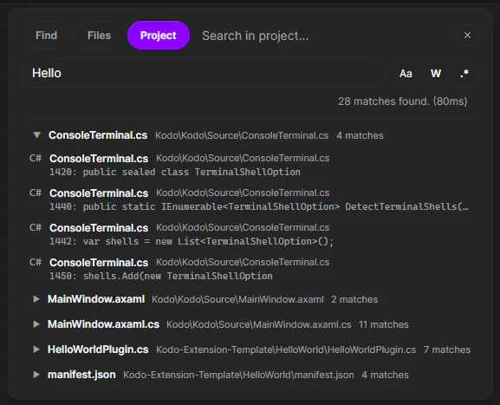This screenshot has width=500, height=405.
Task: Select the Project tab
Action: pyautogui.click(x=159, y=36)
